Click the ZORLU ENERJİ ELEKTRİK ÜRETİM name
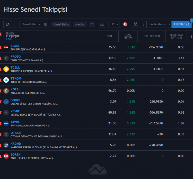 point(32,158)
